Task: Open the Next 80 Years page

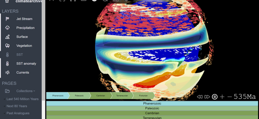Action: 17,106
